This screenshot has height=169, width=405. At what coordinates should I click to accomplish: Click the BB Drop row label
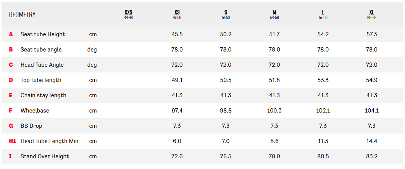(31, 126)
